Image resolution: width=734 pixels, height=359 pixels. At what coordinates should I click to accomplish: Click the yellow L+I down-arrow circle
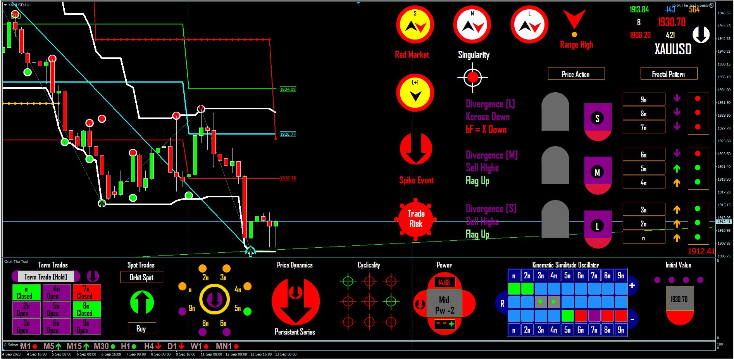[x=415, y=93]
